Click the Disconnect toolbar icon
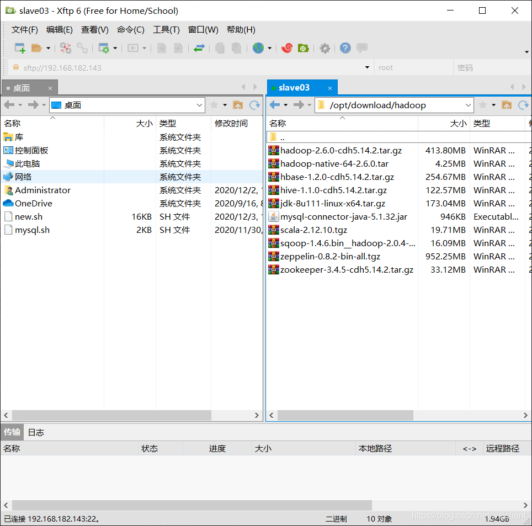Screen dimensions: 532x526 click(66, 48)
